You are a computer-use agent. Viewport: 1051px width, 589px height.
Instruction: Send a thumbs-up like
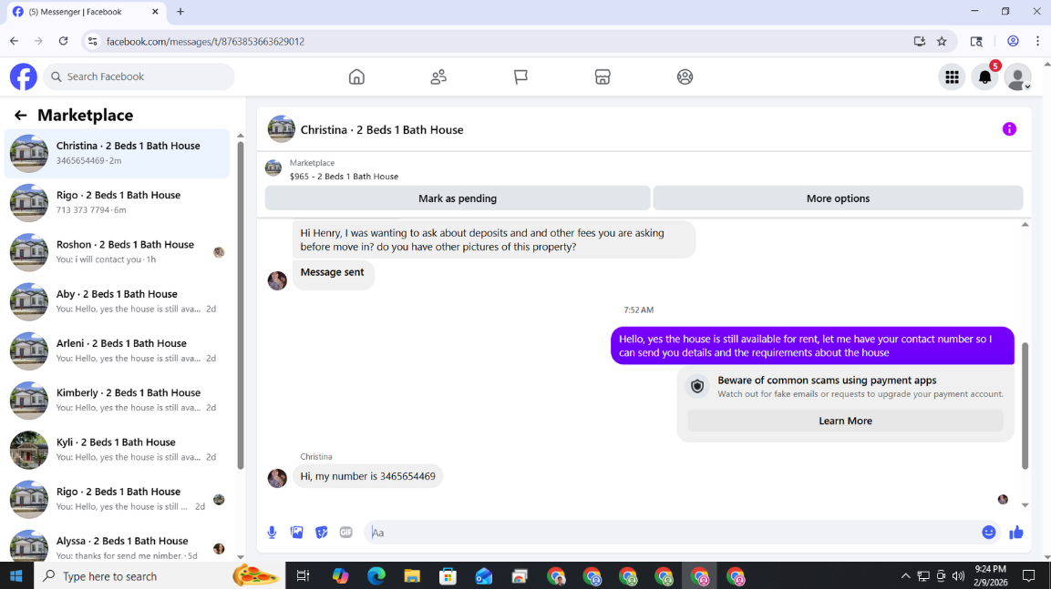pos(1016,533)
